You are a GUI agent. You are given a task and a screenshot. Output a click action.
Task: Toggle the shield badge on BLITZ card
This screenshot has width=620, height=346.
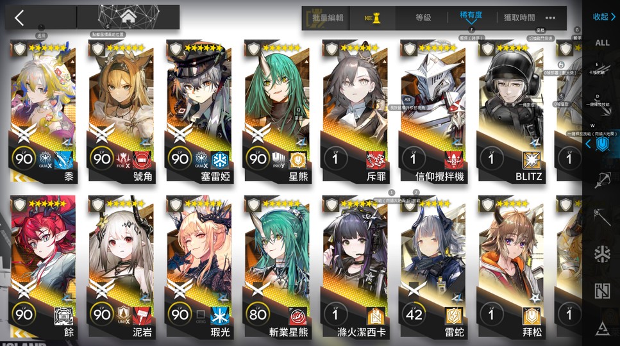point(487,49)
